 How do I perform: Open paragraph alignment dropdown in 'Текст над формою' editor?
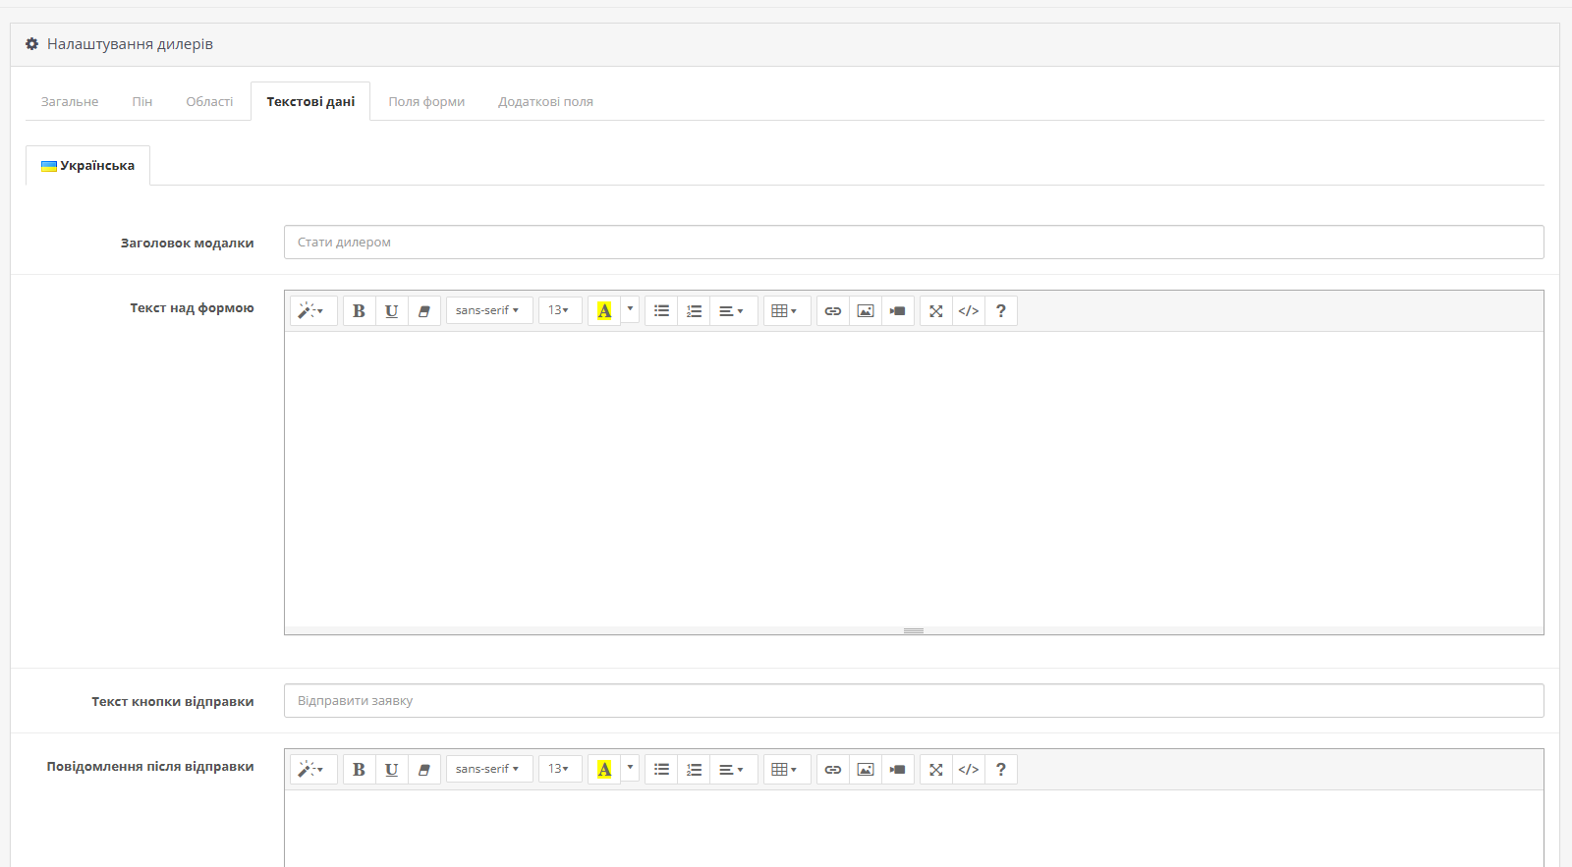coord(734,311)
